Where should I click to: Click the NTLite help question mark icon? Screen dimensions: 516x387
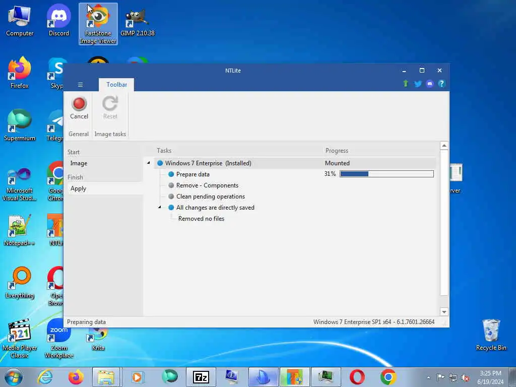[441, 84]
